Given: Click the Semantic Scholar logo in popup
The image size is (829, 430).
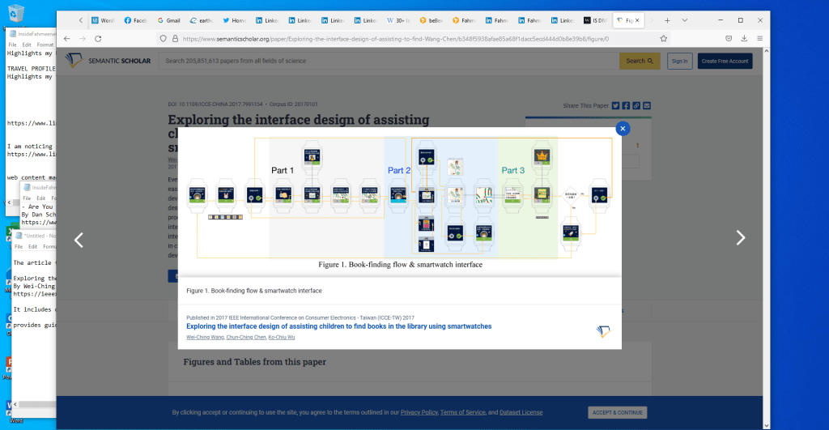Looking at the screenshot, I should click(x=602, y=331).
